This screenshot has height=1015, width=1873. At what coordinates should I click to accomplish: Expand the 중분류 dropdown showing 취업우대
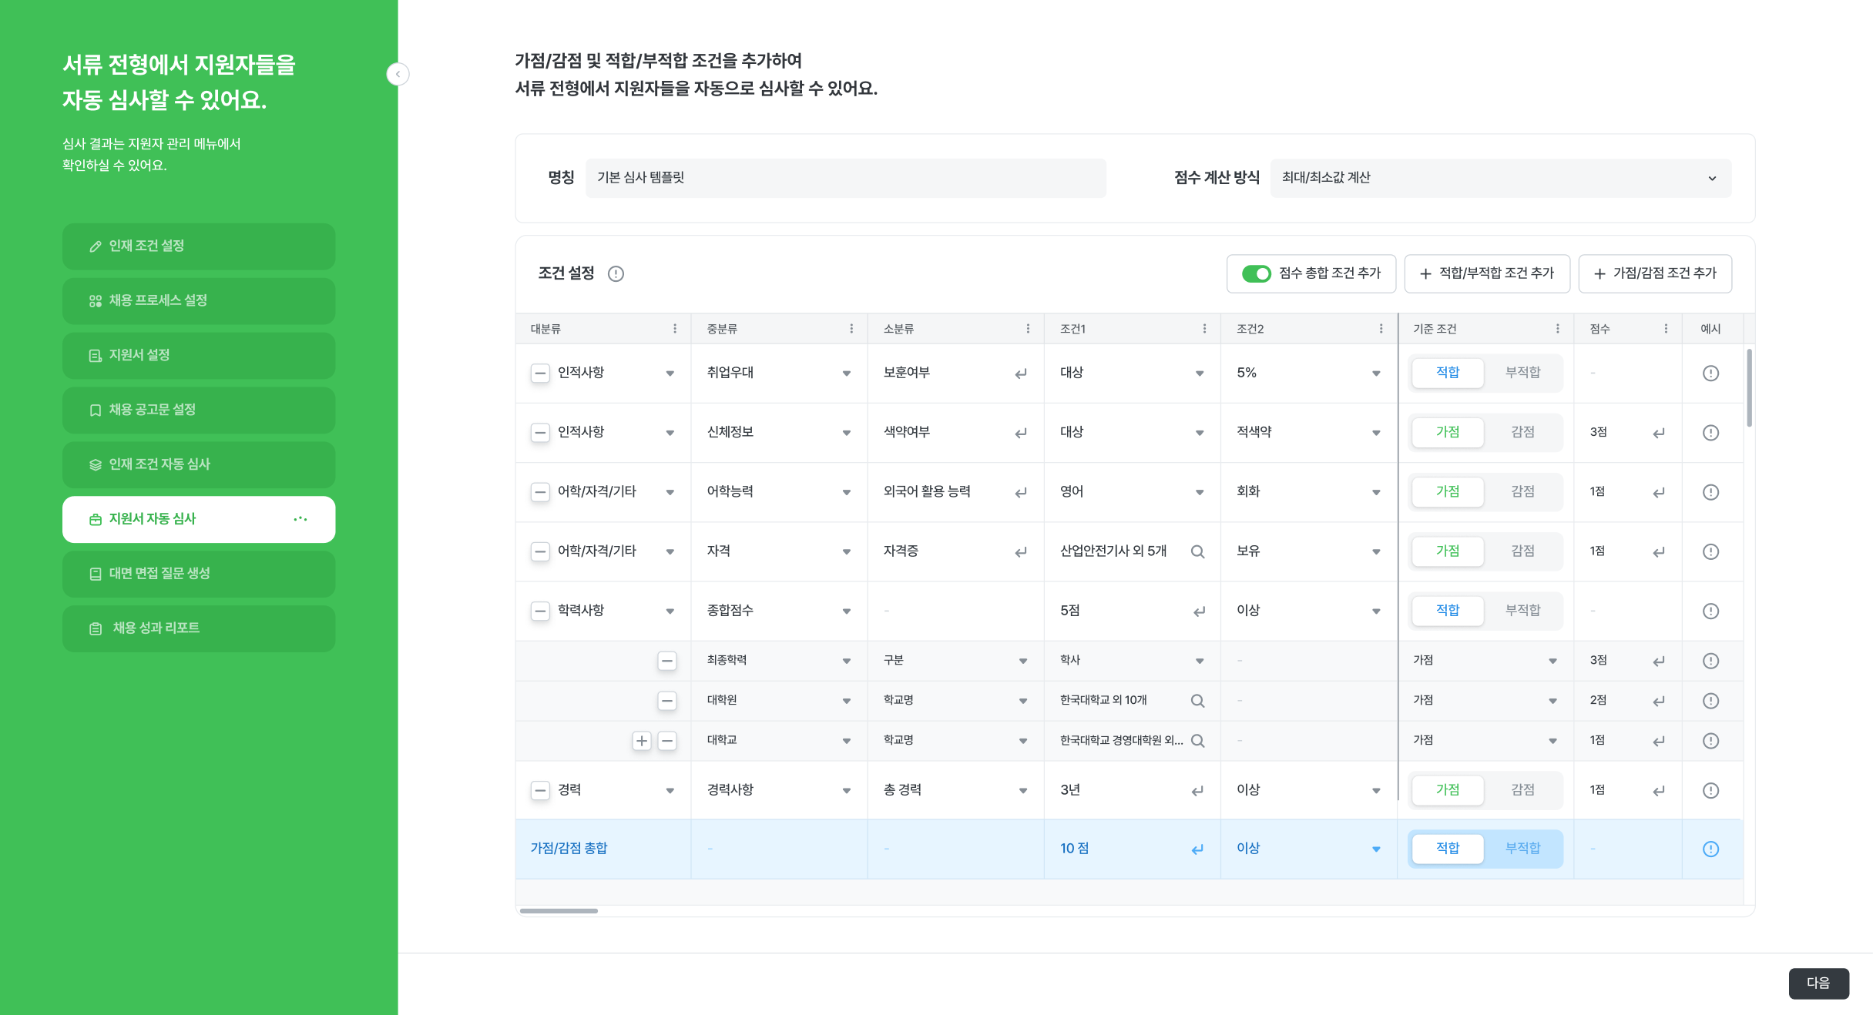coord(846,373)
